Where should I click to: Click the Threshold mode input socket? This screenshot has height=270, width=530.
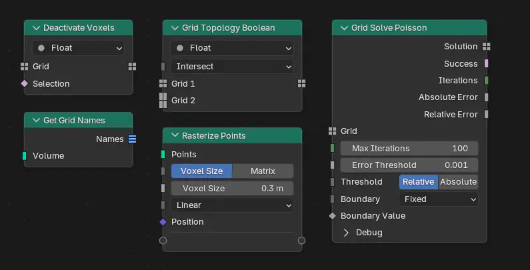[x=332, y=182]
